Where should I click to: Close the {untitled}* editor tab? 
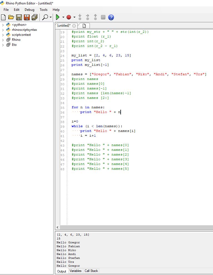click(74, 26)
